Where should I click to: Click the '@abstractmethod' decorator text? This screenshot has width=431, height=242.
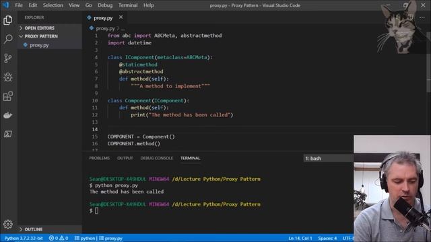pyautogui.click(x=141, y=71)
